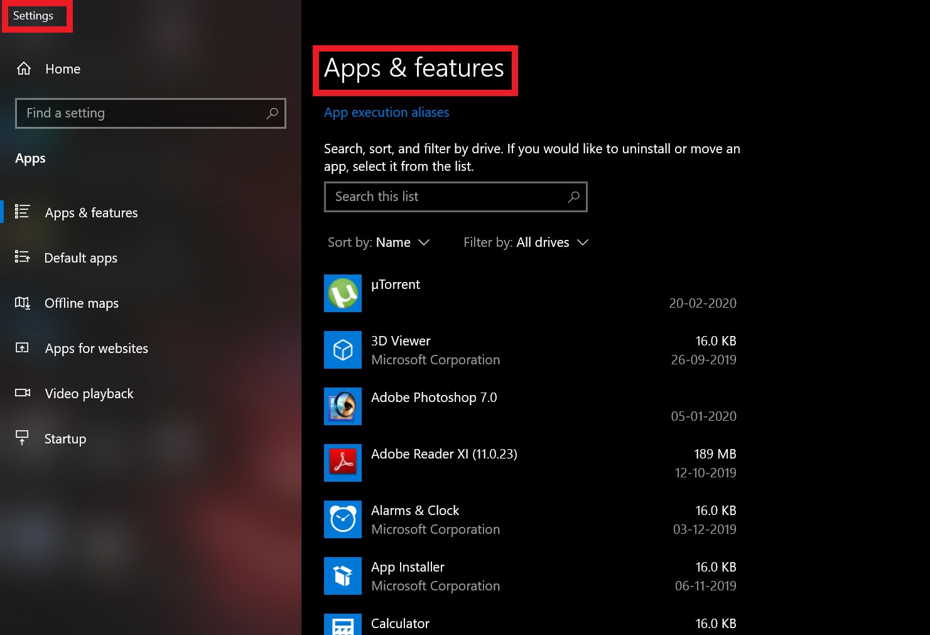Select App Installer entry
The image size is (930, 635).
pos(530,576)
